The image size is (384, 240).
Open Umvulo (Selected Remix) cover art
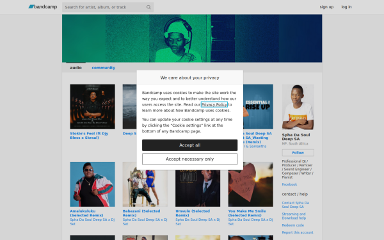click(x=198, y=188)
